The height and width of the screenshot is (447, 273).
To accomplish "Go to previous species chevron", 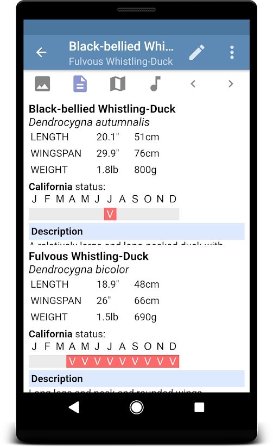I will pyautogui.click(x=193, y=84).
